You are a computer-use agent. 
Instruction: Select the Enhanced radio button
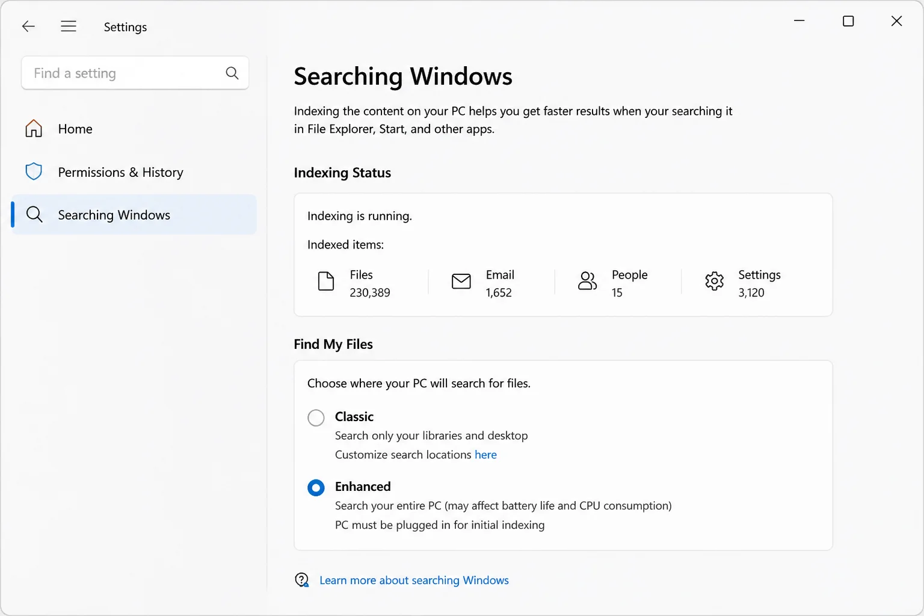(x=316, y=487)
